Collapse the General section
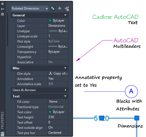Image resolution: width=146 pixels, height=137 pixels. coord(65,15)
